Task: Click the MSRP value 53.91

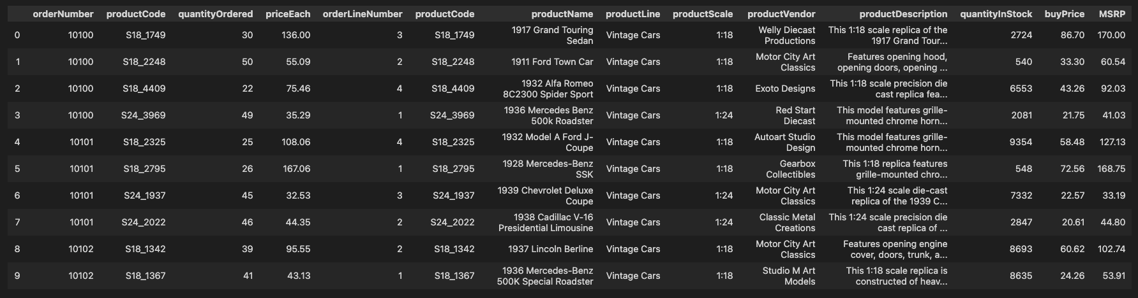Action: point(1114,276)
